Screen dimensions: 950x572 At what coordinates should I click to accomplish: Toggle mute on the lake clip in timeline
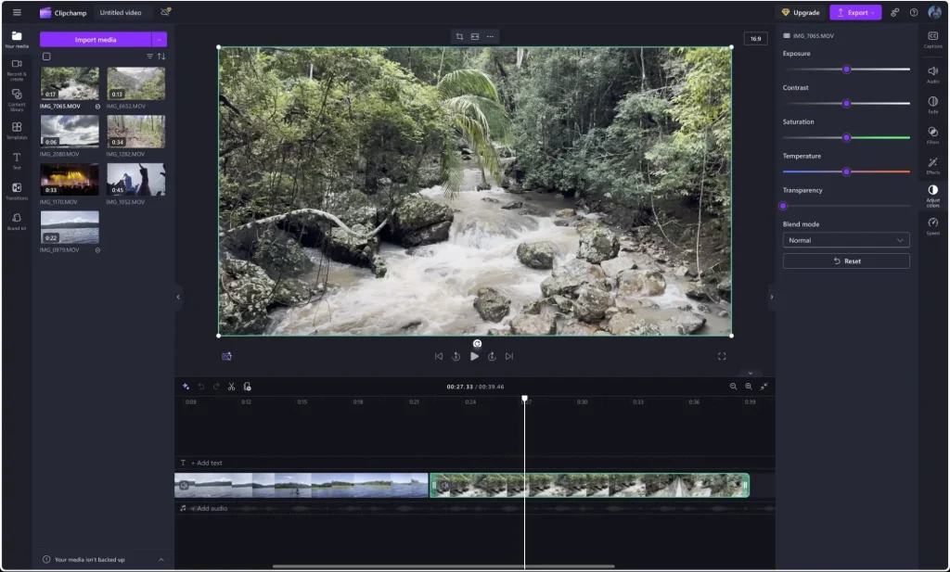click(184, 485)
